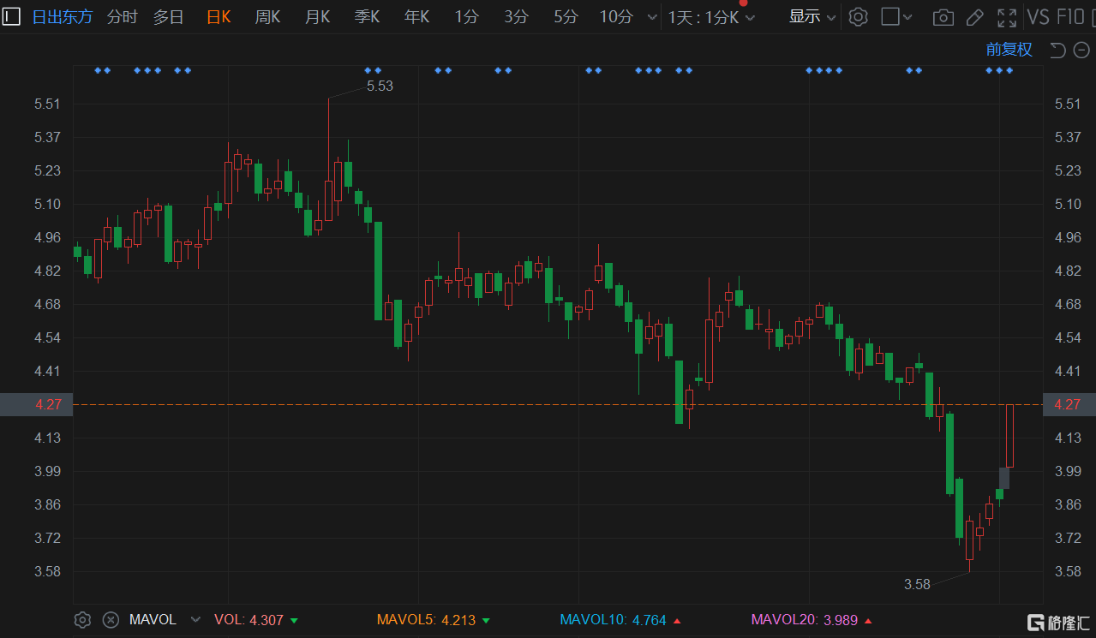1096x638 pixels.
Task: Click the left 4.27 current price tag
Action: (x=36, y=404)
